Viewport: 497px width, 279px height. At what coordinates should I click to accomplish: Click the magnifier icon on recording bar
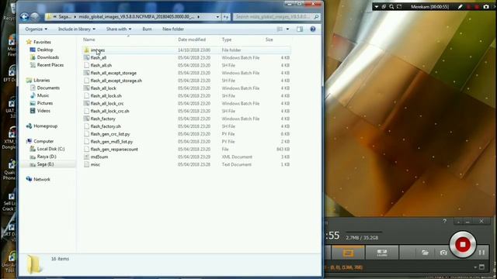point(391,7)
